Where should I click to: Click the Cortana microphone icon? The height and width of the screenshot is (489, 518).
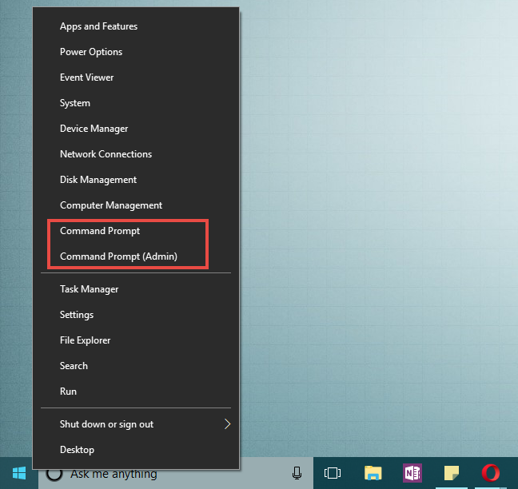point(297,473)
